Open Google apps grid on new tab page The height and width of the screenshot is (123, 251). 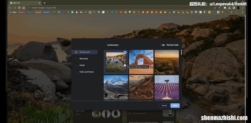click(x=234, y=19)
